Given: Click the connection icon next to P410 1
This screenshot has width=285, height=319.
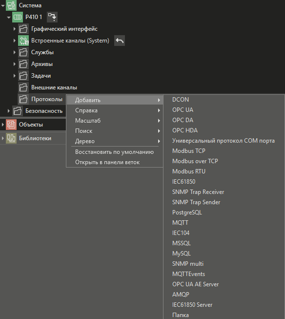Looking at the screenshot, I should click(x=52, y=17).
